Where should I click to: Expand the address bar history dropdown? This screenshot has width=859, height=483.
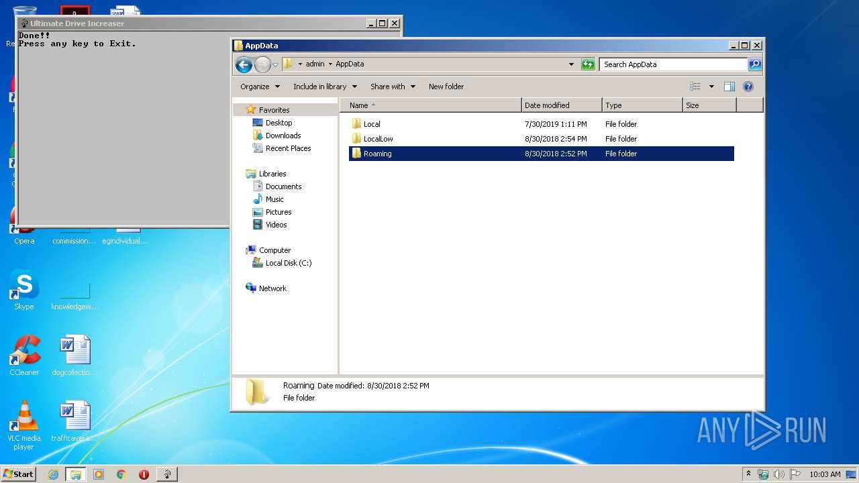tap(571, 64)
